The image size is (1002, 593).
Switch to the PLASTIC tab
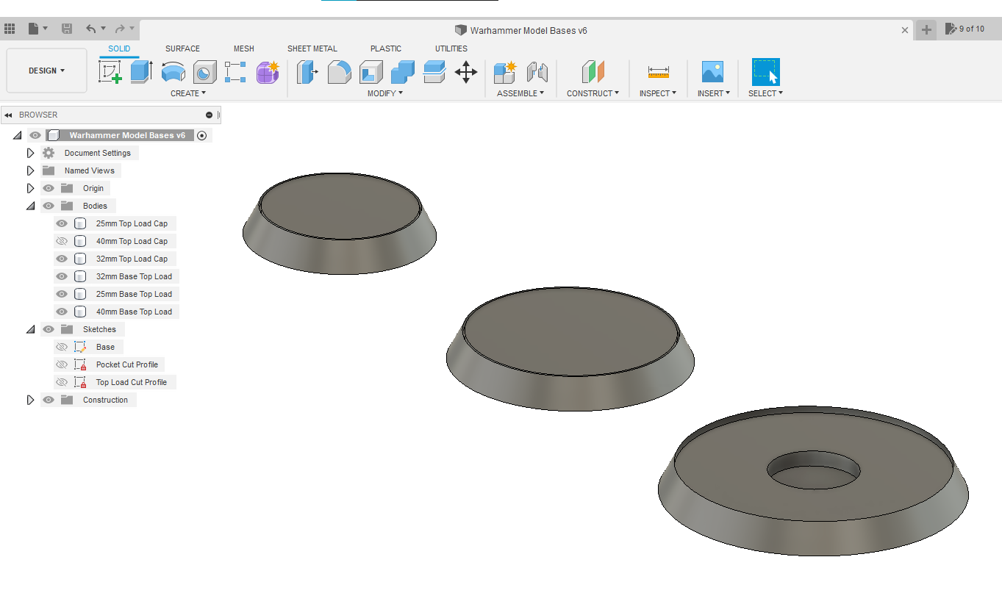pos(386,48)
